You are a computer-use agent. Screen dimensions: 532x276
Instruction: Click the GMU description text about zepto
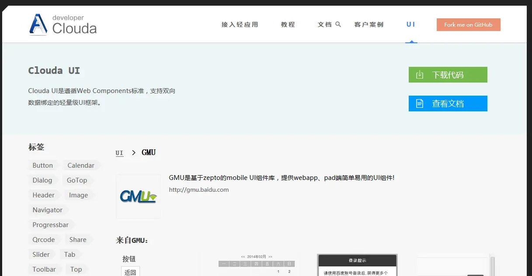coord(282,178)
